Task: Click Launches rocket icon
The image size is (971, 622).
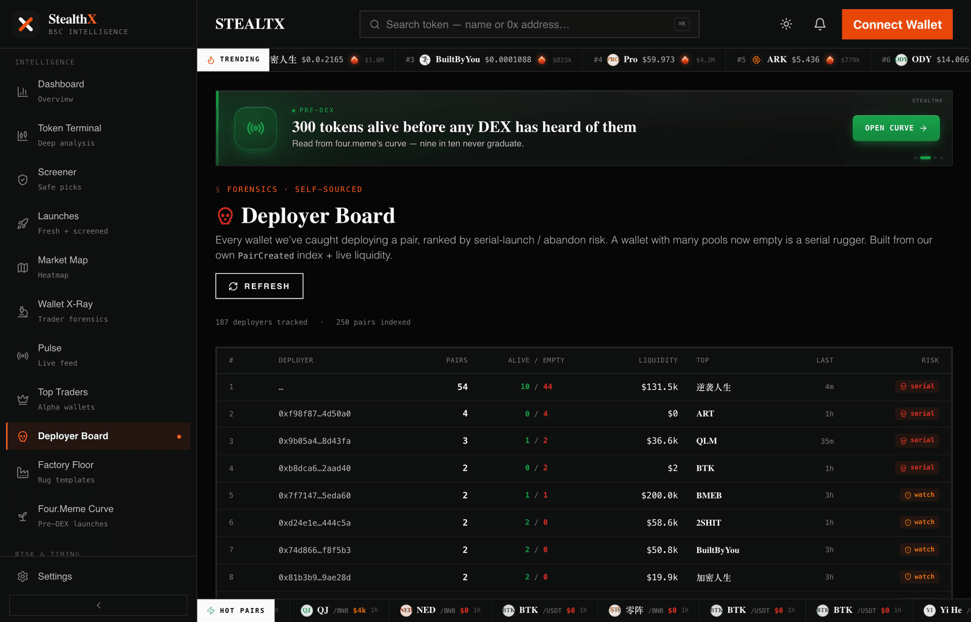Action: pyautogui.click(x=22, y=223)
